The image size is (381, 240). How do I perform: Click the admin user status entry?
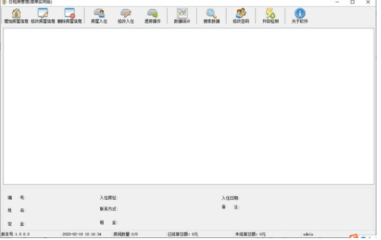pos(308,234)
